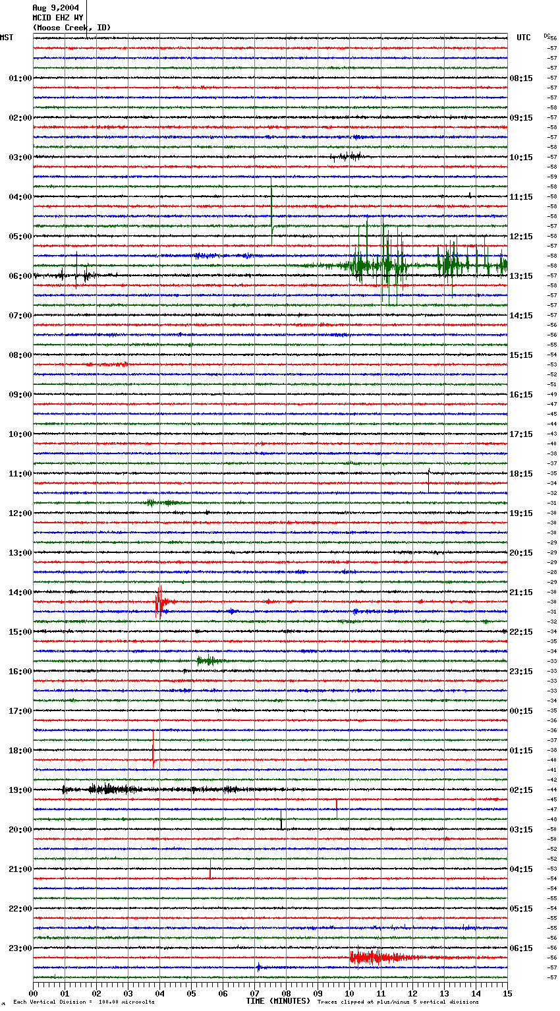Select the 23:00 MST row label

pyautogui.click(x=20, y=948)
